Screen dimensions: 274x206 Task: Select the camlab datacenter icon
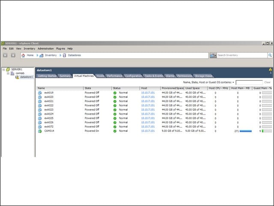pos(12,73)
